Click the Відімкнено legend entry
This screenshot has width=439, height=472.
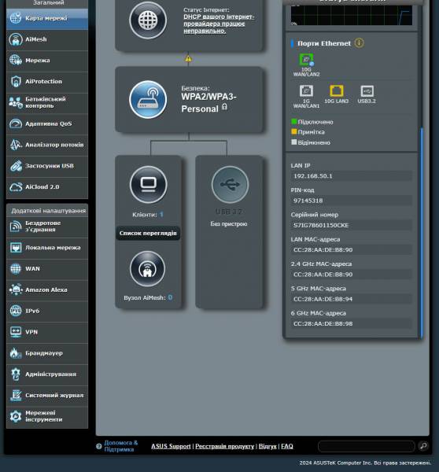pos(311,142)
